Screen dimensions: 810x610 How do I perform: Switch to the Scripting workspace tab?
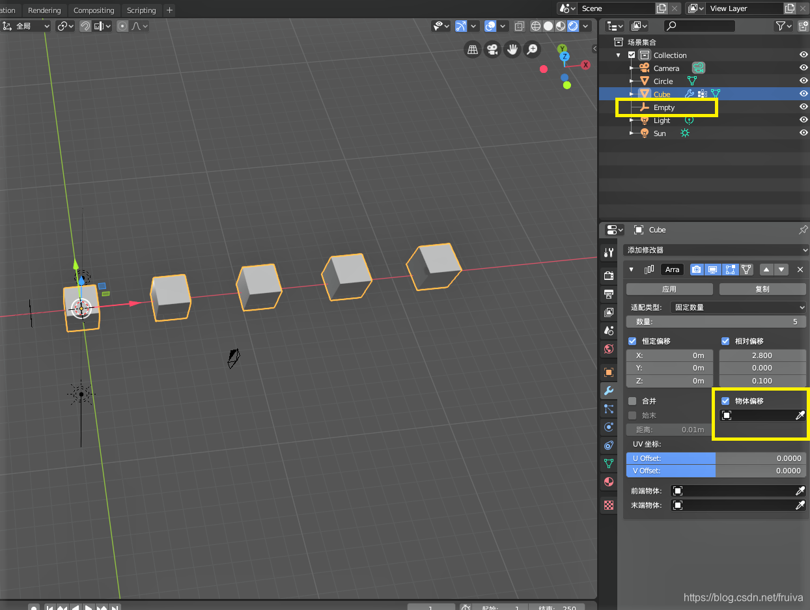[x=141, y=10]
